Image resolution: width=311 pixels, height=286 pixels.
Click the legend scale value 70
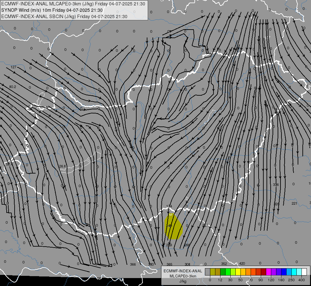[251, 280]
